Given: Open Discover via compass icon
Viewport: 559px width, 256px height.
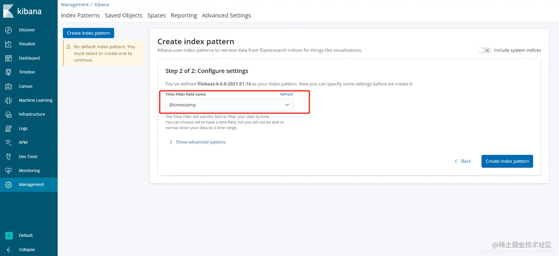Looking at the screenshot, I should [x=9, y=30].
